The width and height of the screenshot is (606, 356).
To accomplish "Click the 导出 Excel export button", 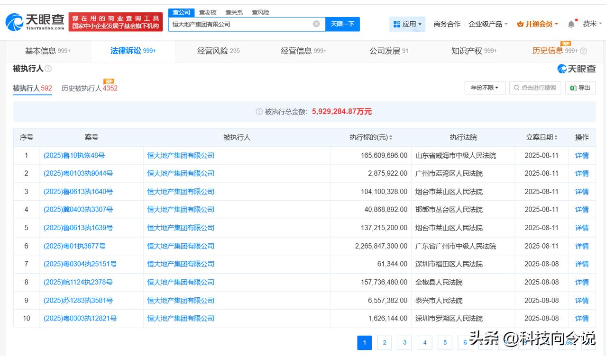I will tap(580, 88).
